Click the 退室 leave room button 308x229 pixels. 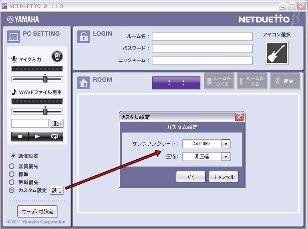coord(285,81)
